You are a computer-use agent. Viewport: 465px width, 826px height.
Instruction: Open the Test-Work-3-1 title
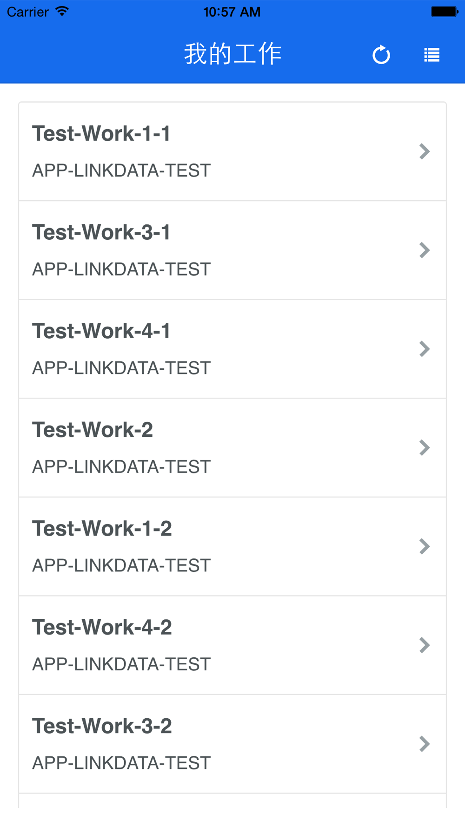[101, 232]
